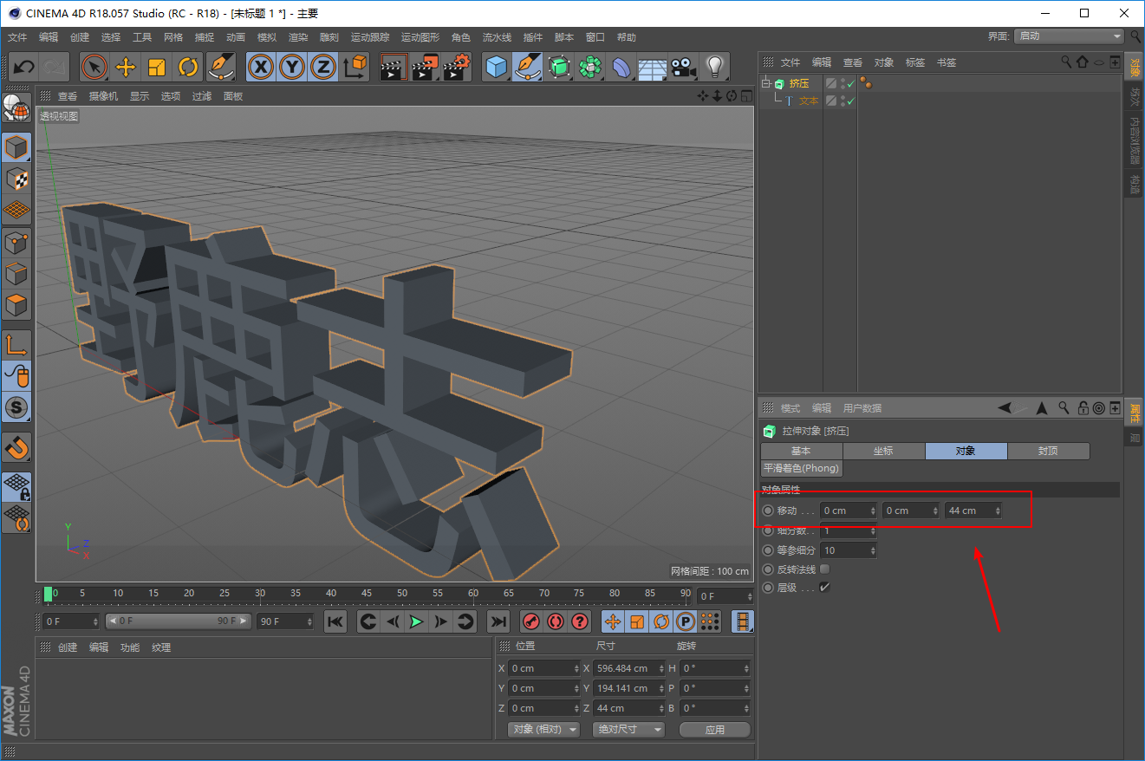Viewport: 1145px width, 761px height.
Task: Toggle the Enable Axis icon
Action: [16, 344]
